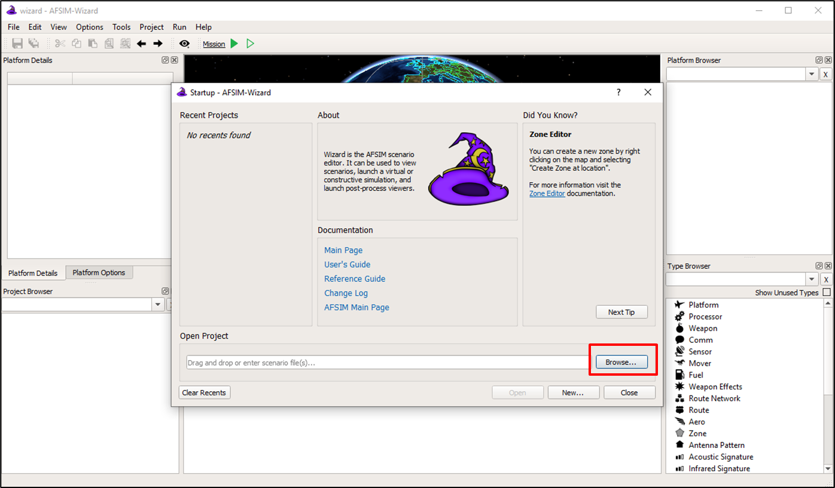Open the Options menu

coord(90,27)
